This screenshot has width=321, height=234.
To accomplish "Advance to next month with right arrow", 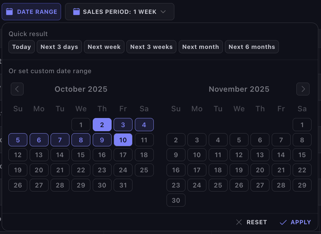I will pos(303,89).
